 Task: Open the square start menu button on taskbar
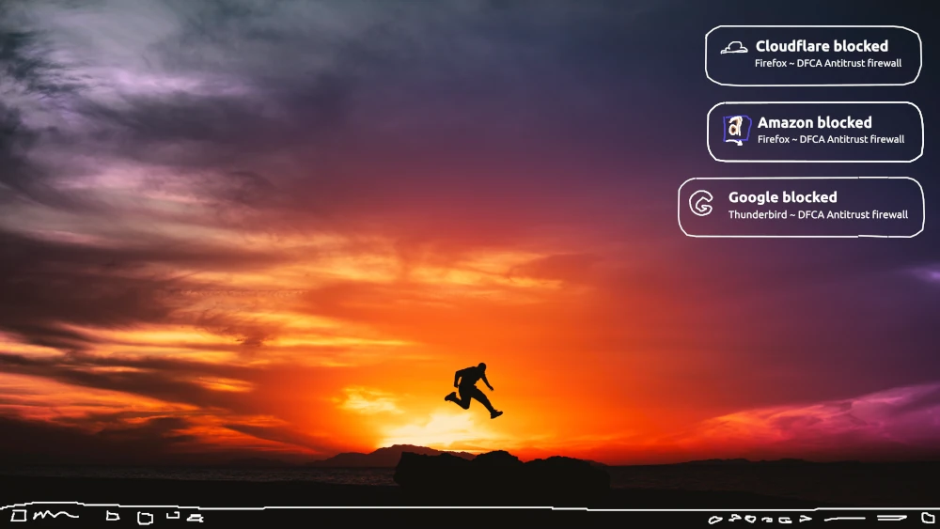coord(19,515)
